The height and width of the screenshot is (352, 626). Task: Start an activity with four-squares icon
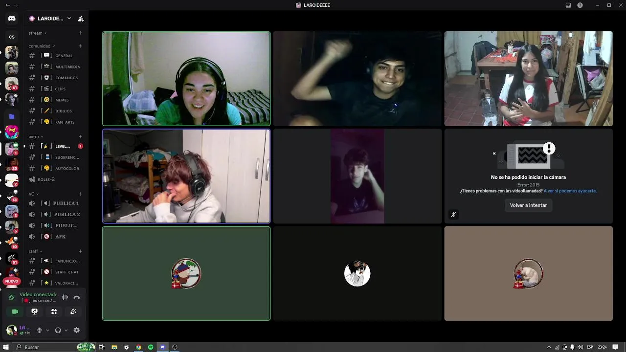[x=54, y=311]
